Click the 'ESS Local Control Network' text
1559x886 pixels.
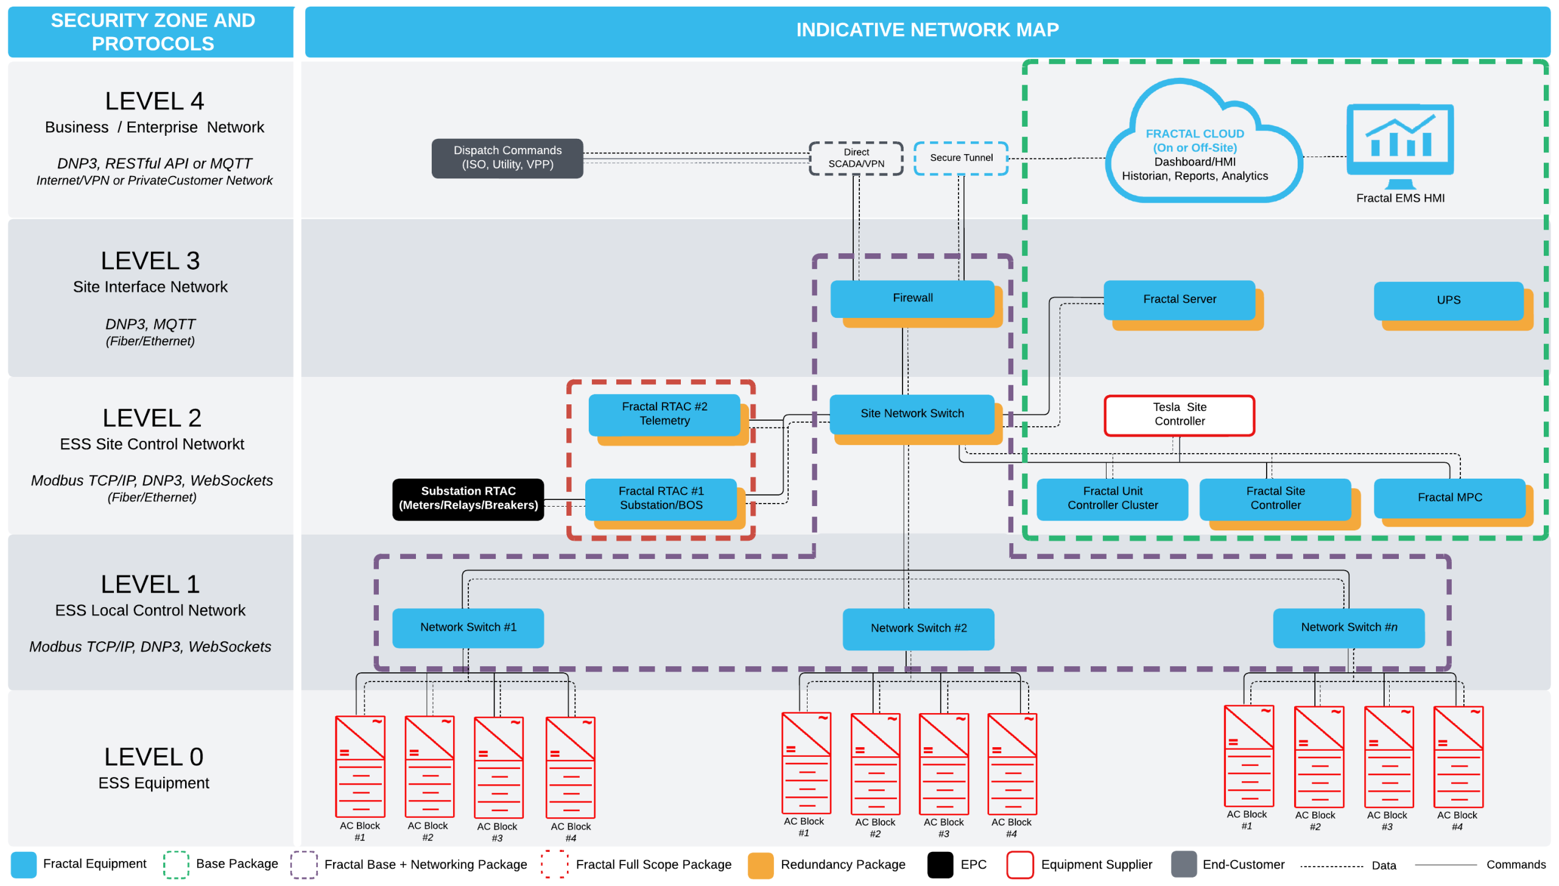[x=150, y=611]
